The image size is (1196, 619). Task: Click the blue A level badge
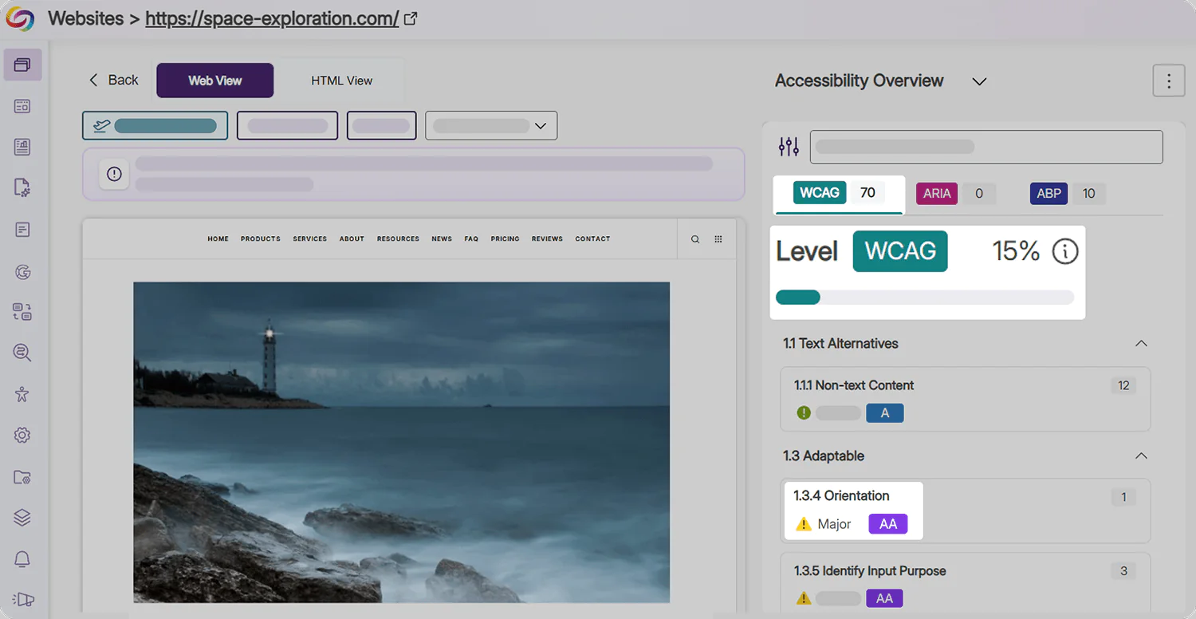point(885,413)
